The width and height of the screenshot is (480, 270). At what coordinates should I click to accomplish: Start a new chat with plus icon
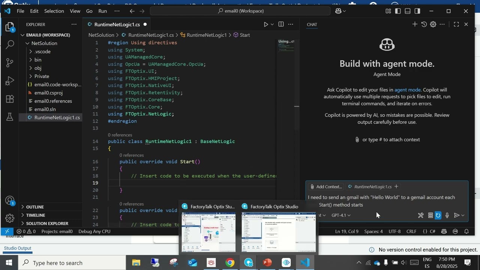415,24
